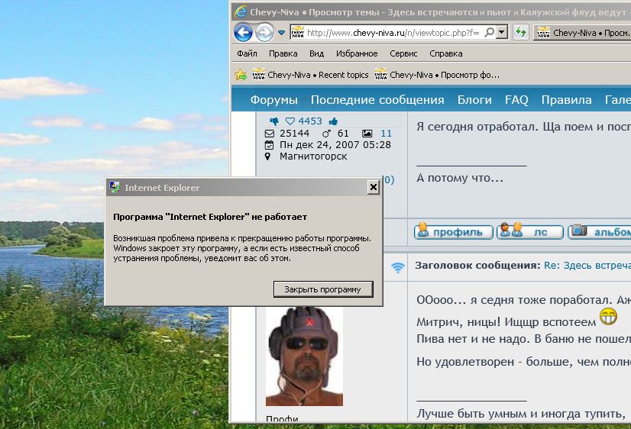The height and width of the screenshot is (429, 631).
Task: Click text Пн дек 24, 2007 05:28
Action: pyautogui.click(x=335, y=145)
